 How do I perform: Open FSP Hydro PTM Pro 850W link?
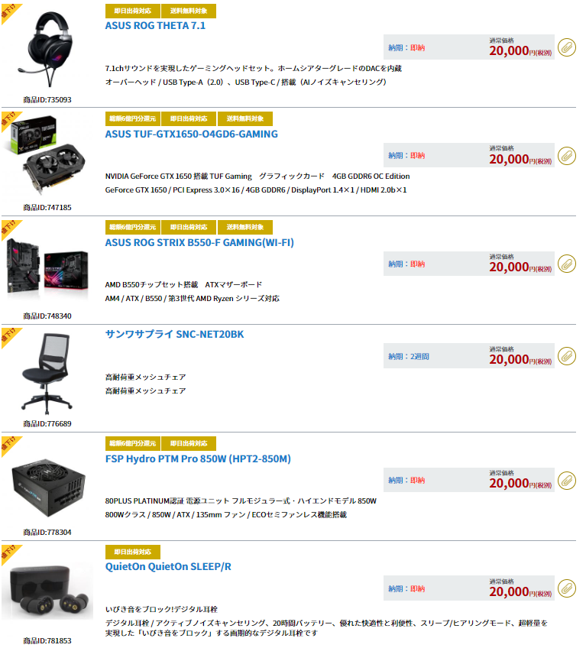point(198,458)
